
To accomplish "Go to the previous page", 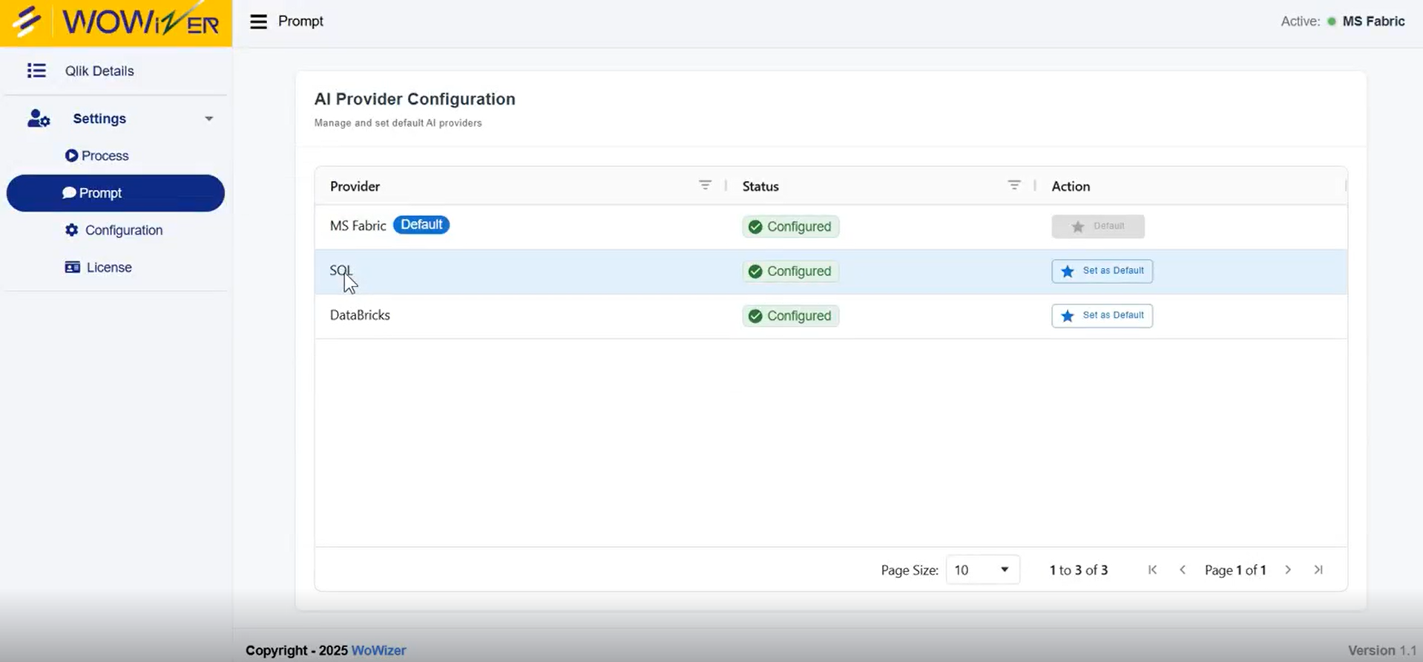I will coord(1183,570).
